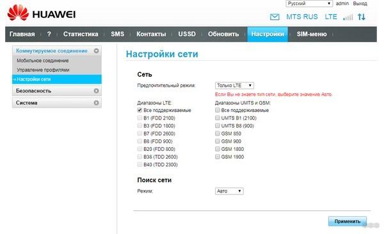384x234 pixels.
Task: Uncheck LTE Все поддерживаемые checkbox
Action: pos(140,110)
